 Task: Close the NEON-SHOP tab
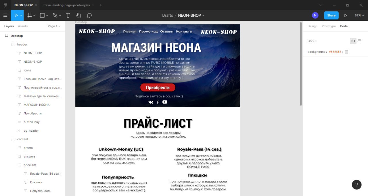click(36, 5)
